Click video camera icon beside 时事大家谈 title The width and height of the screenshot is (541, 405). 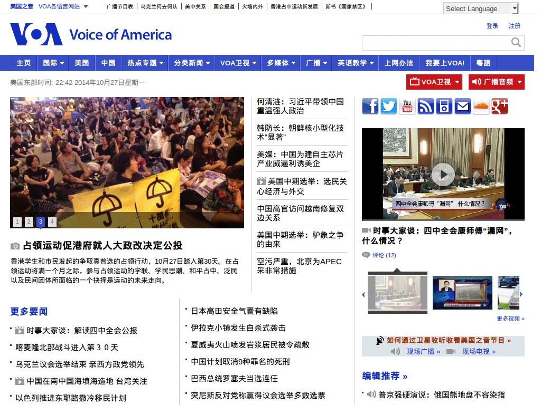click(x=367, y=230)
